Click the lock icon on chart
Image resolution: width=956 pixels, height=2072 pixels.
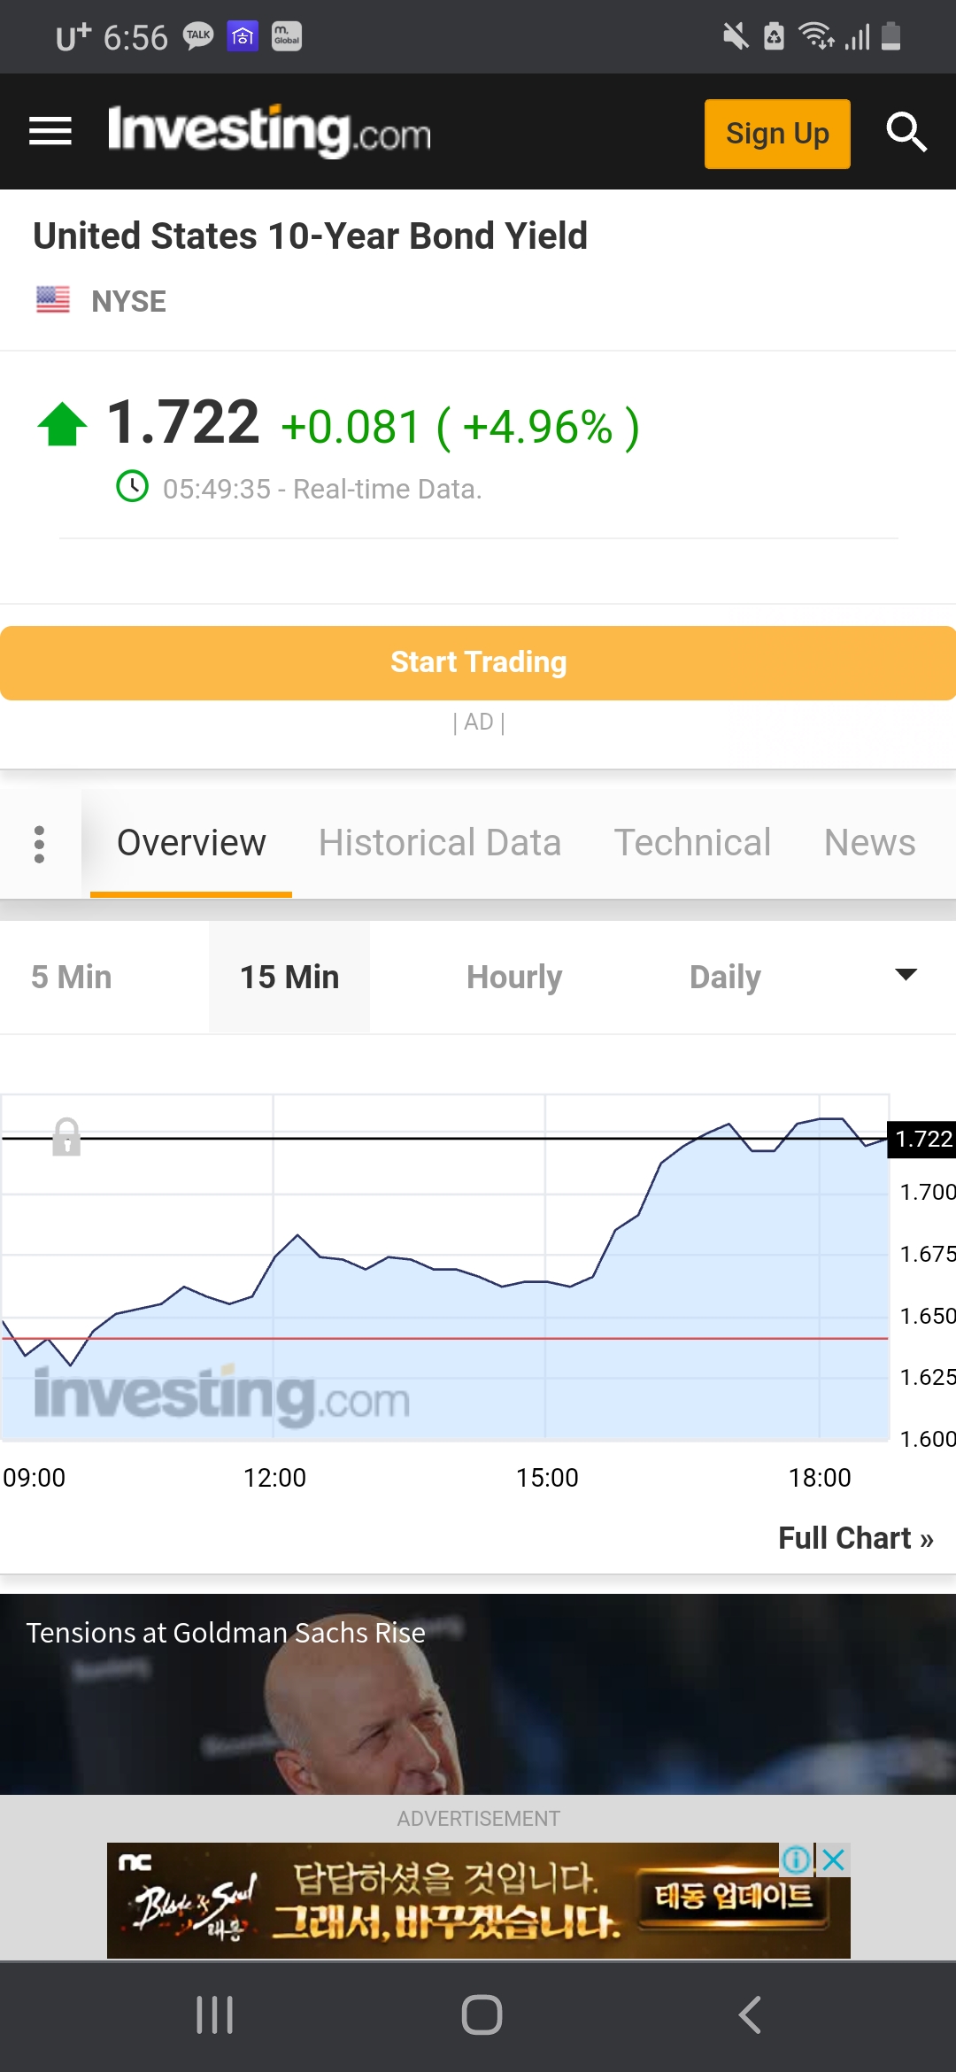pyautogui.click(x=66, y=1136)
